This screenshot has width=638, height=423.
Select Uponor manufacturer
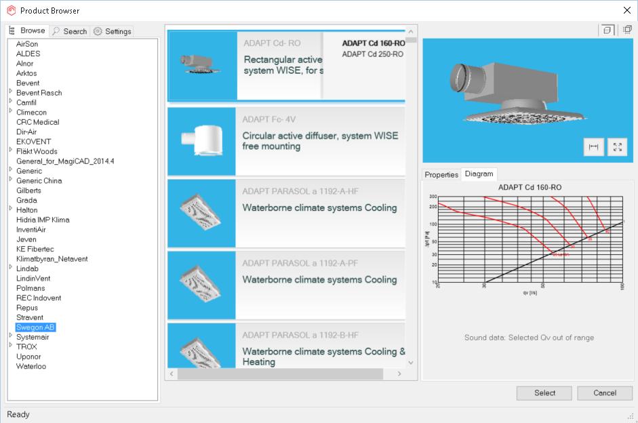[x=28, y=357]
